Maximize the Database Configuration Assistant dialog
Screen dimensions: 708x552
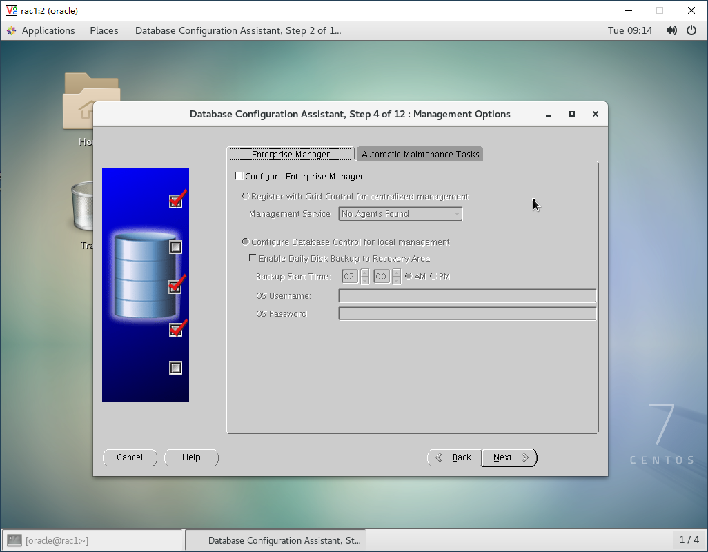(x=572, y=114)
